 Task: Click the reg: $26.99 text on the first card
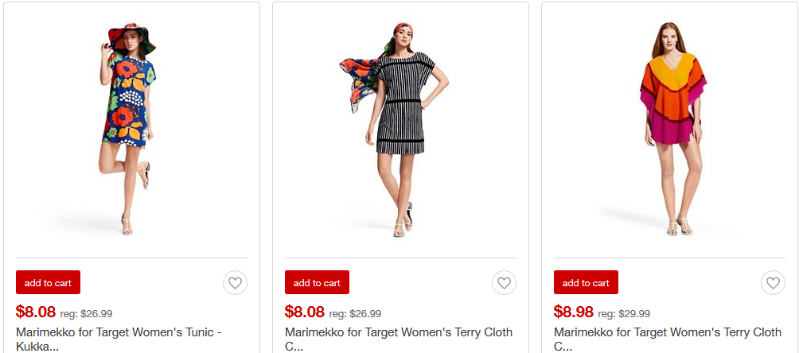click(86, 313)
